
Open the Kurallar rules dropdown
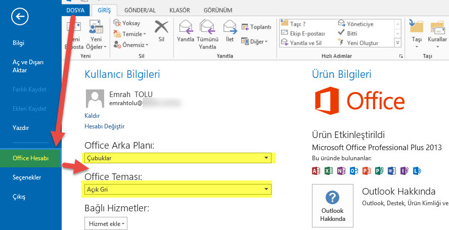pyautogui.click(x=437, y=34)
